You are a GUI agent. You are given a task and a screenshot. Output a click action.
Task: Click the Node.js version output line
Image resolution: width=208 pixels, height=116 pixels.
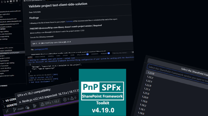(41, 77)
